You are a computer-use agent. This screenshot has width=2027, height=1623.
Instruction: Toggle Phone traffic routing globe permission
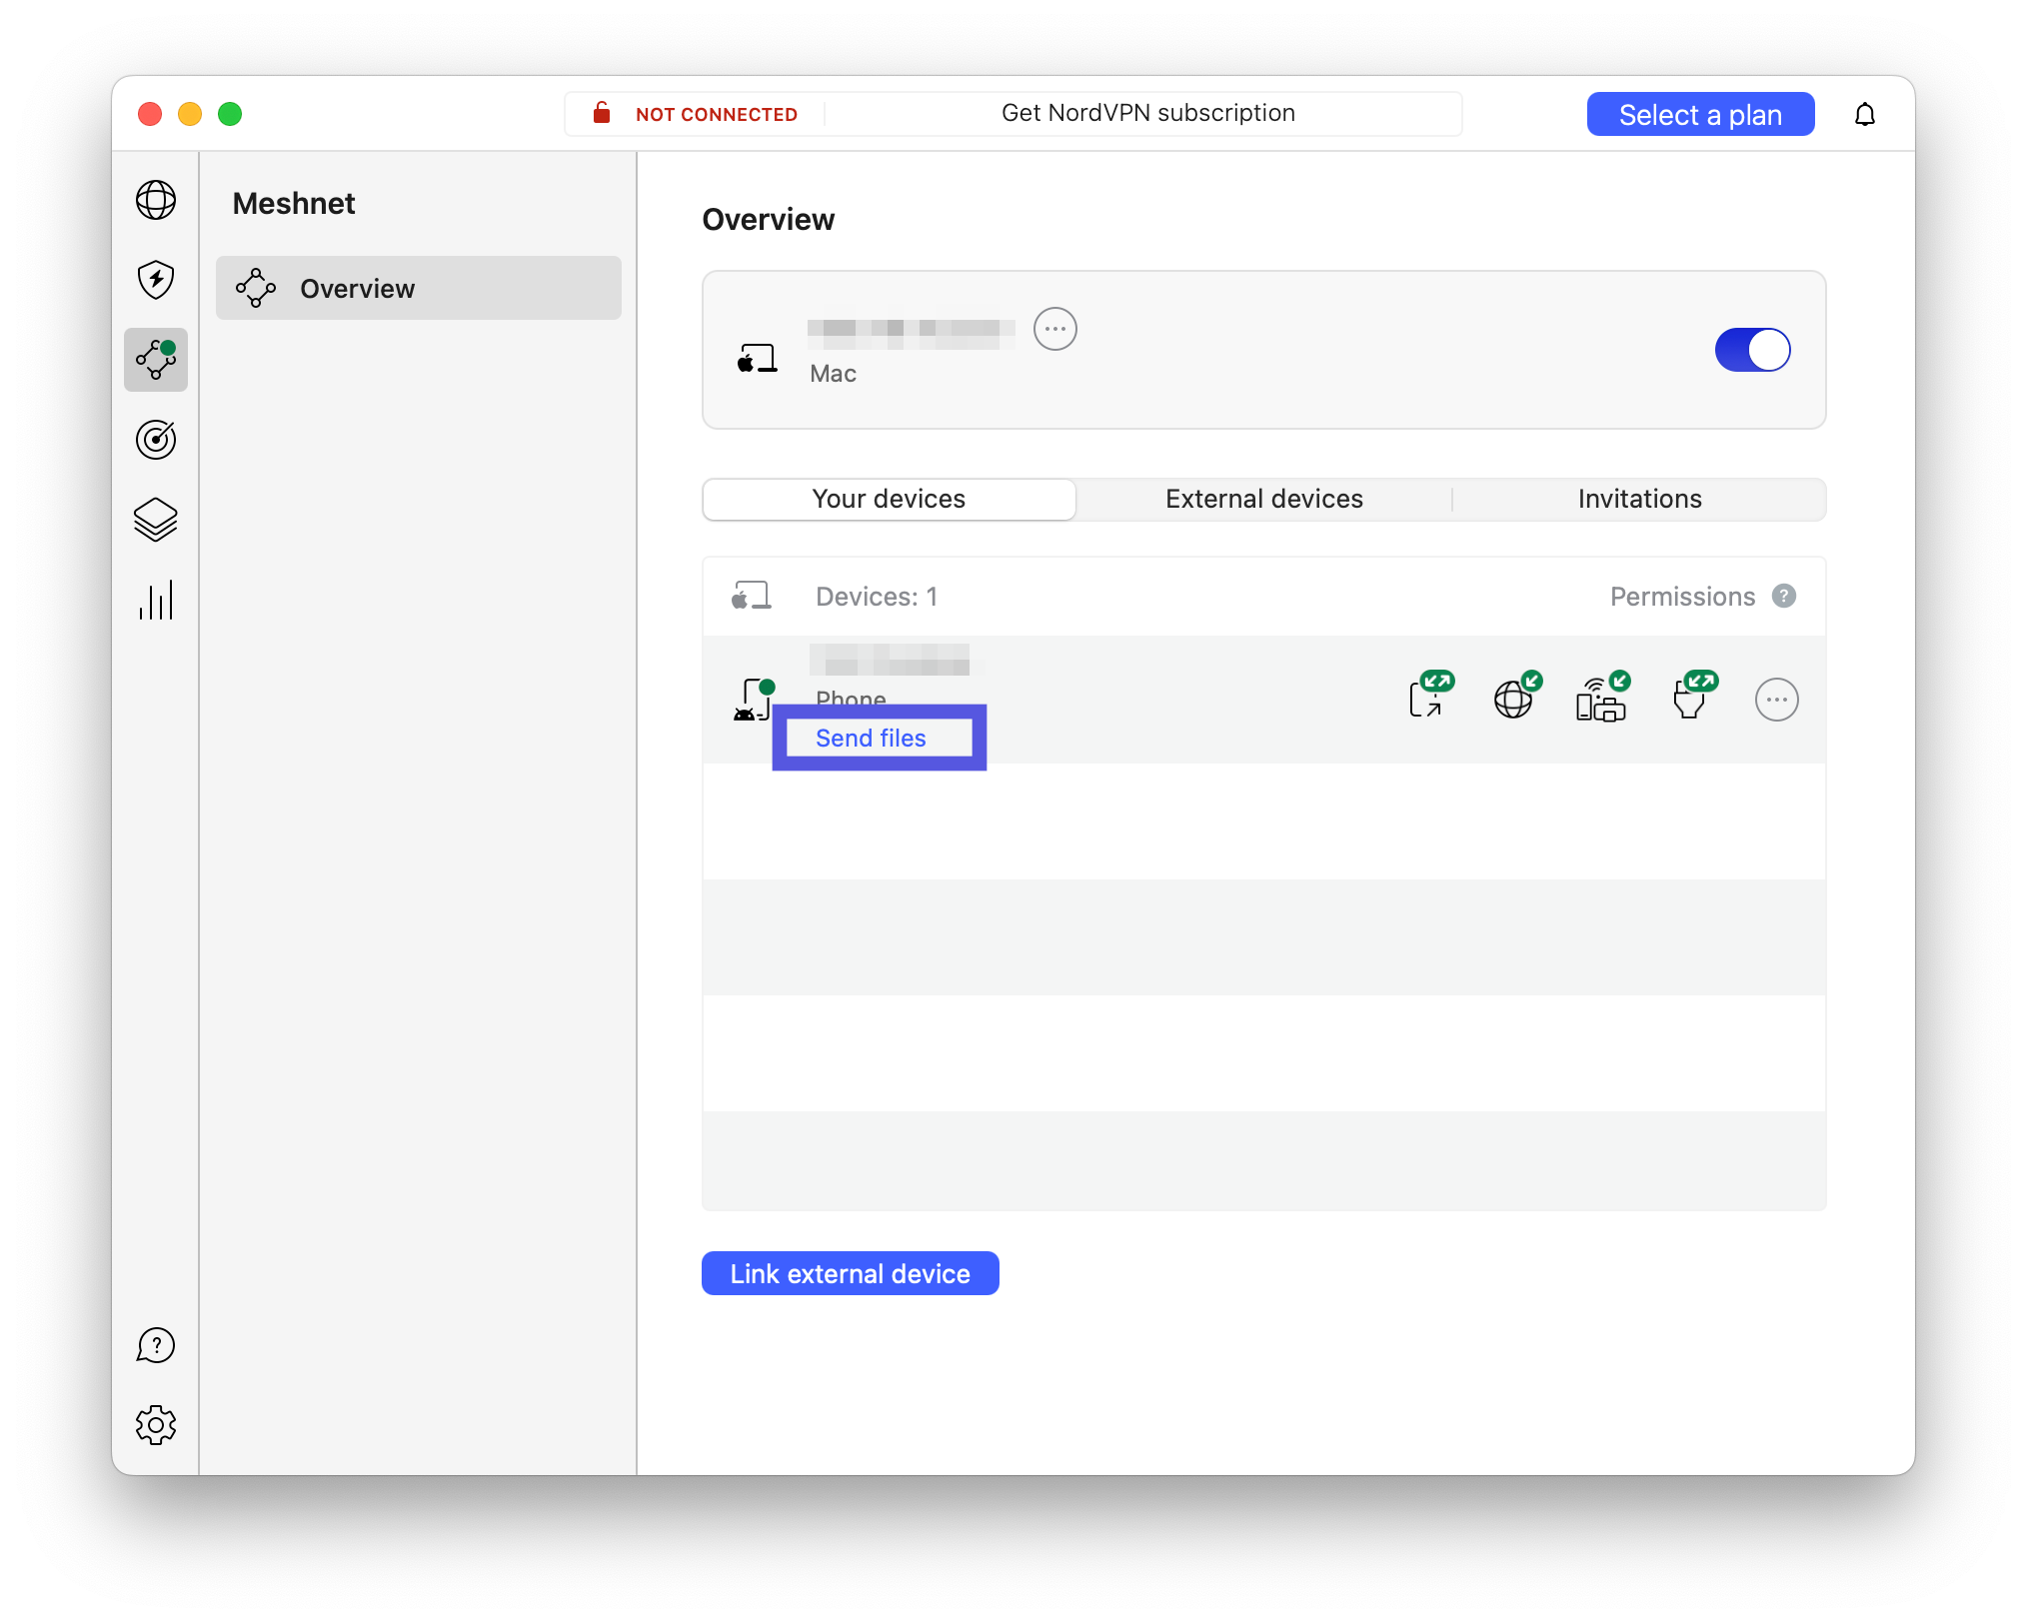click(x=1517, y=696)
